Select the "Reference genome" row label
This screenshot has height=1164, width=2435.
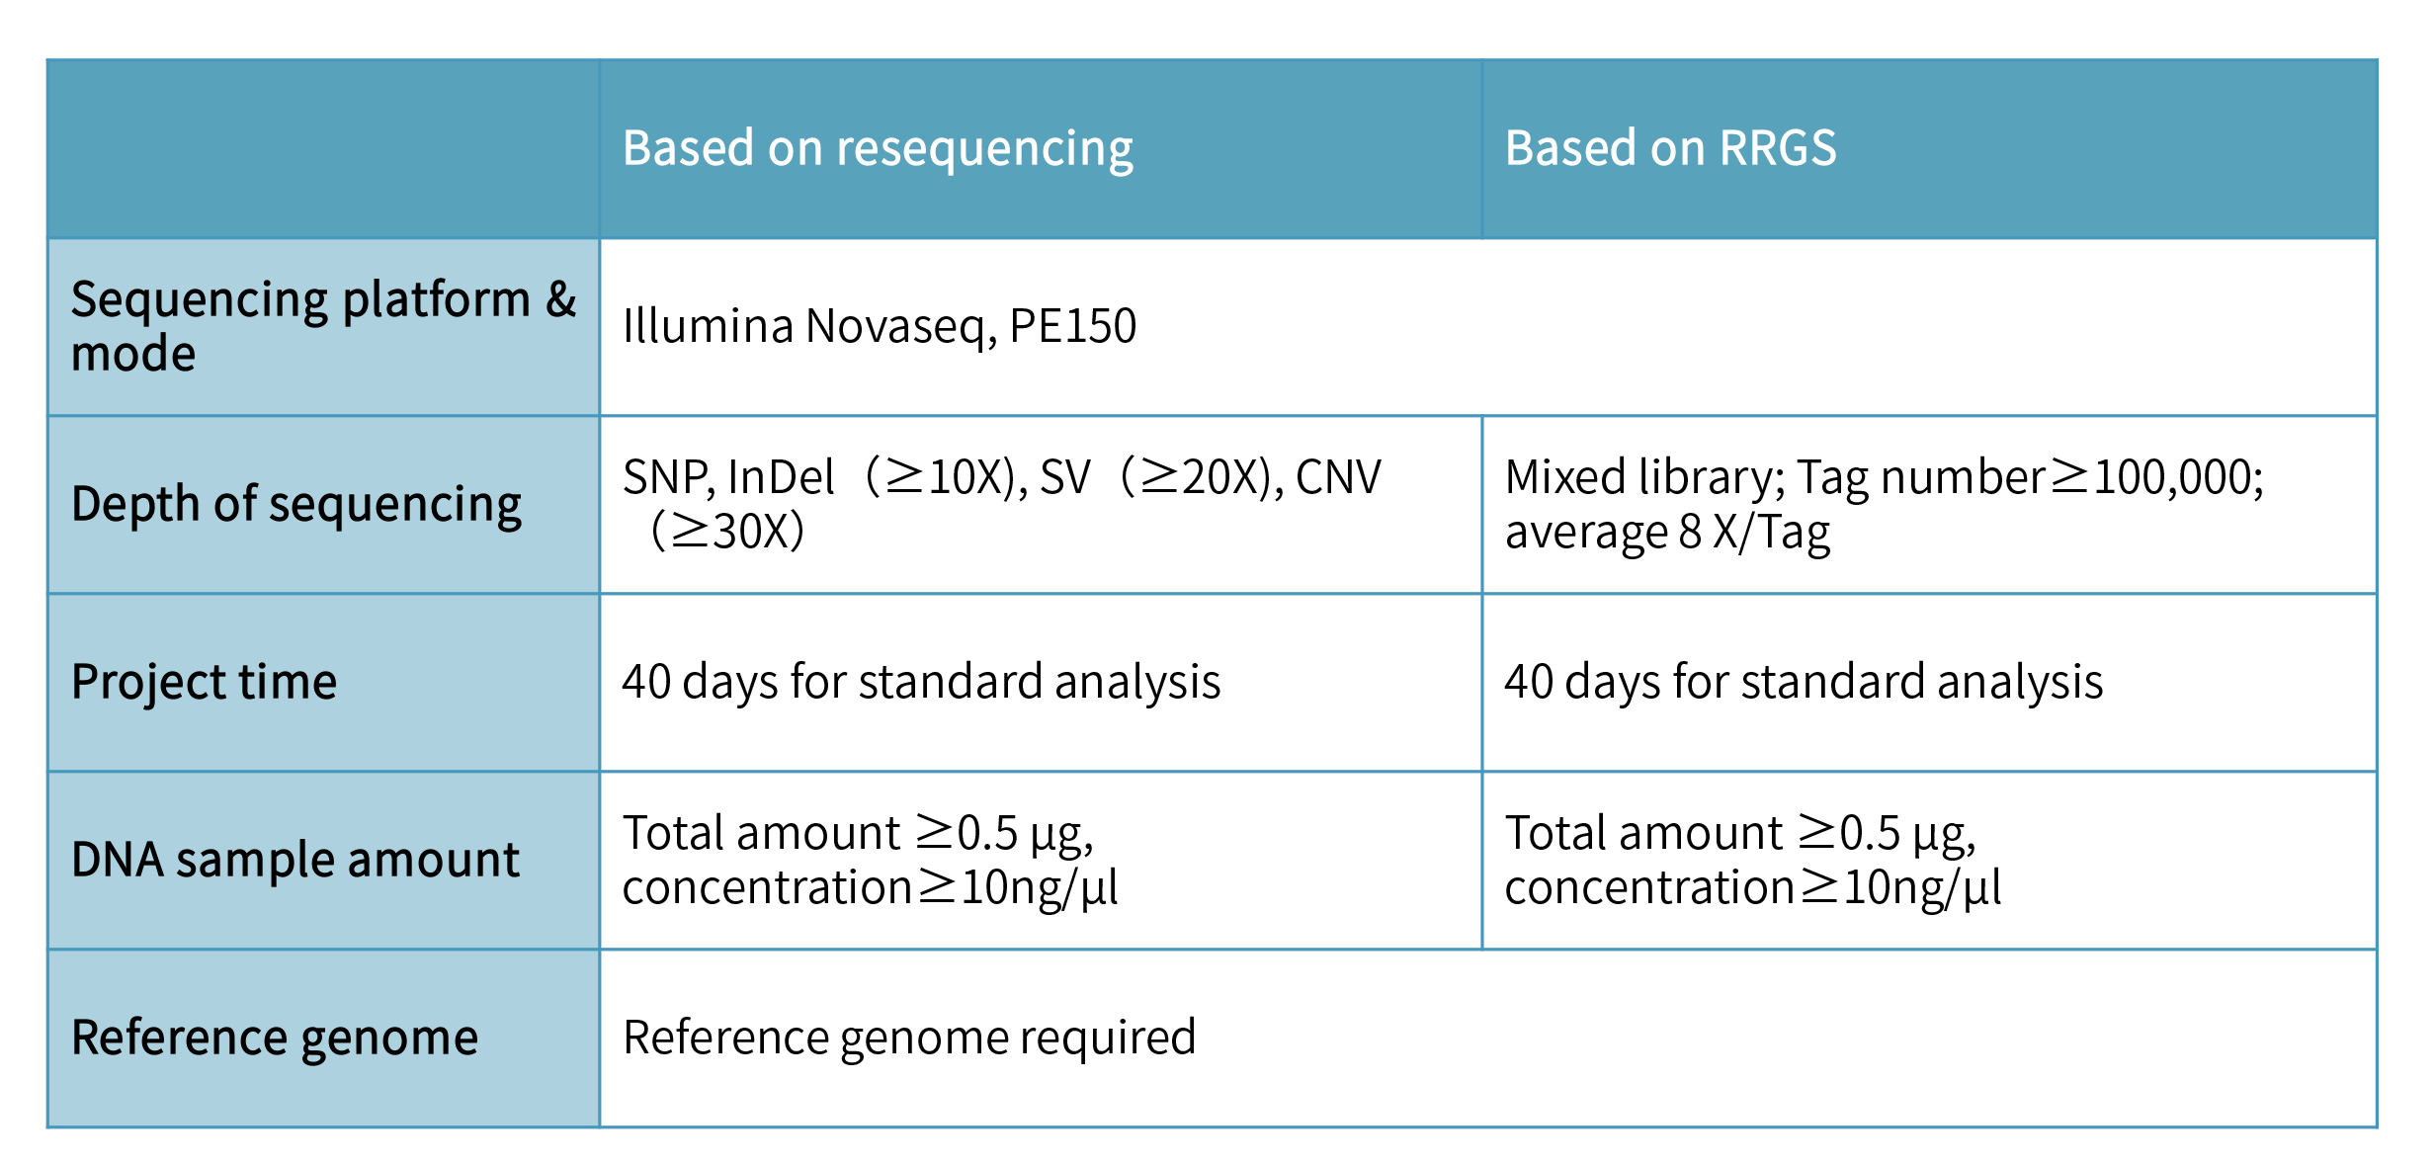[x=275, y=1038]
